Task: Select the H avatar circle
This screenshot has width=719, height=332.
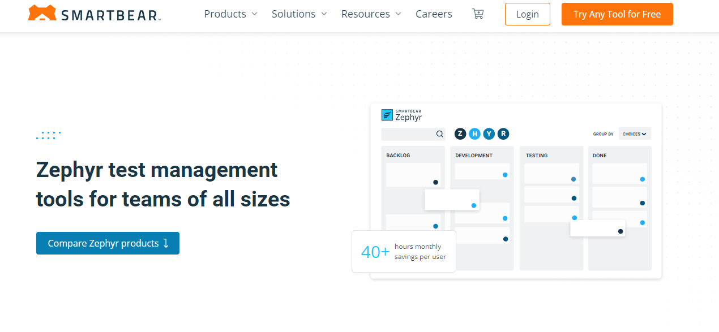Action: pos(474,134)
